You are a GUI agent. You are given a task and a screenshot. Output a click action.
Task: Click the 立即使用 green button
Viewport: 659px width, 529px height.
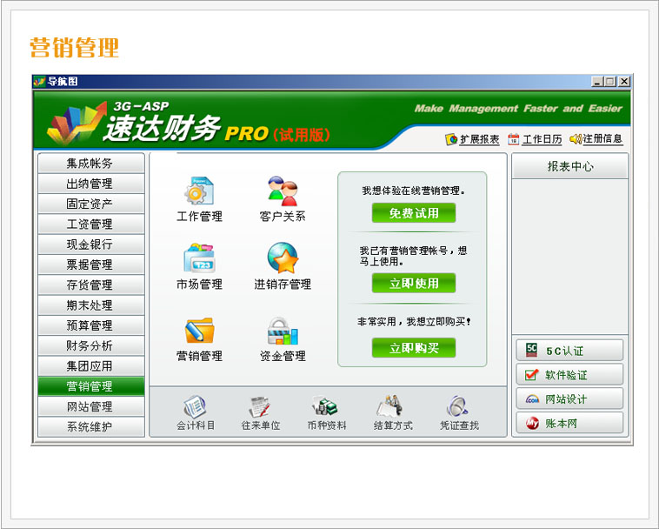[414, 283]
